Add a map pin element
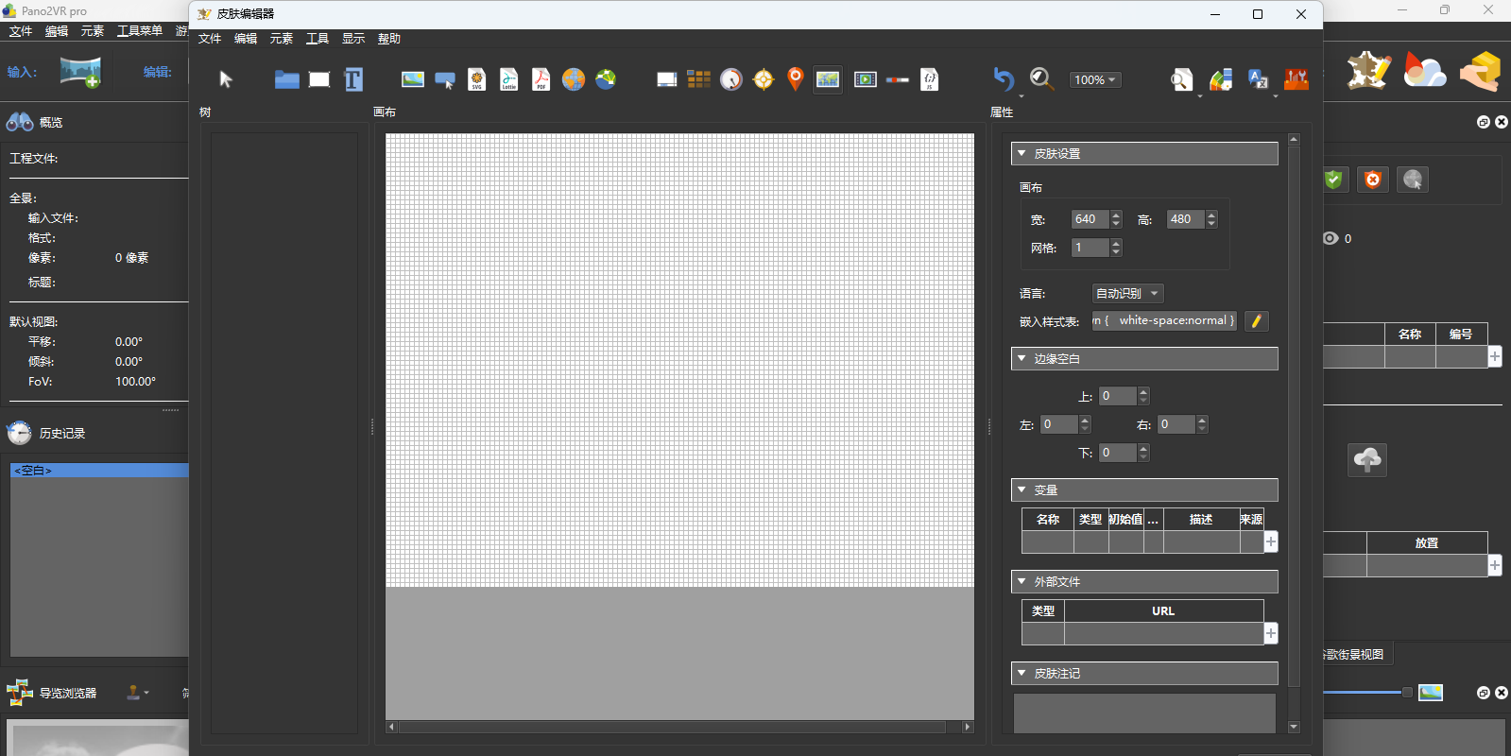Screen dimensions: 1511x756 pyautogui.click(x=796, y=79)
